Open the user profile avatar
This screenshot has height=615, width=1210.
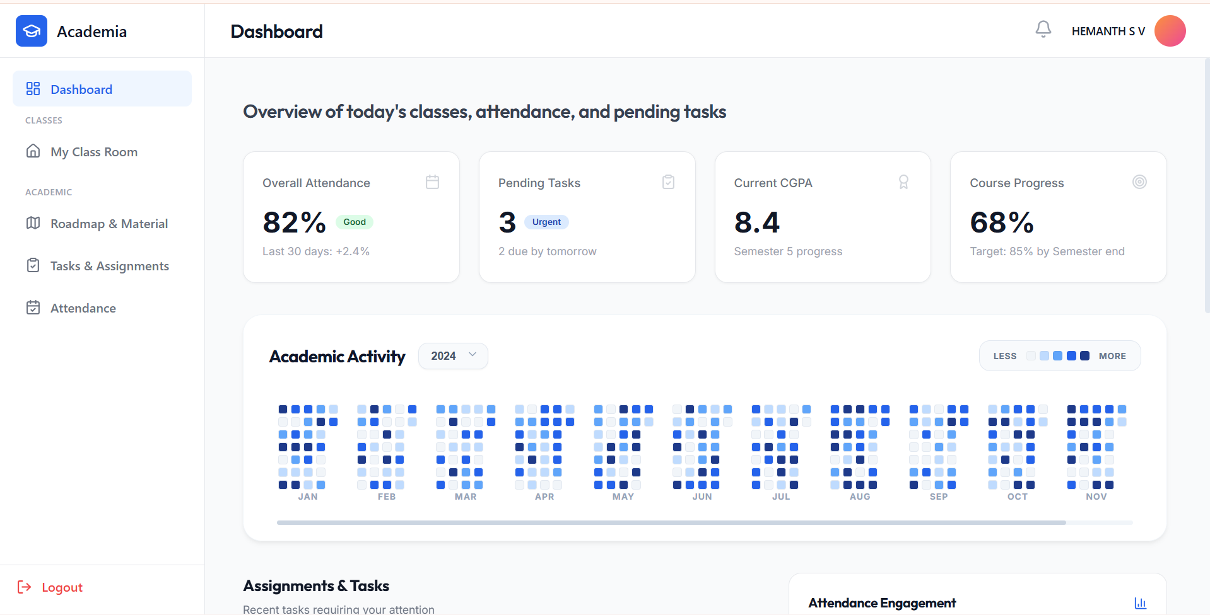point(1170,31)
